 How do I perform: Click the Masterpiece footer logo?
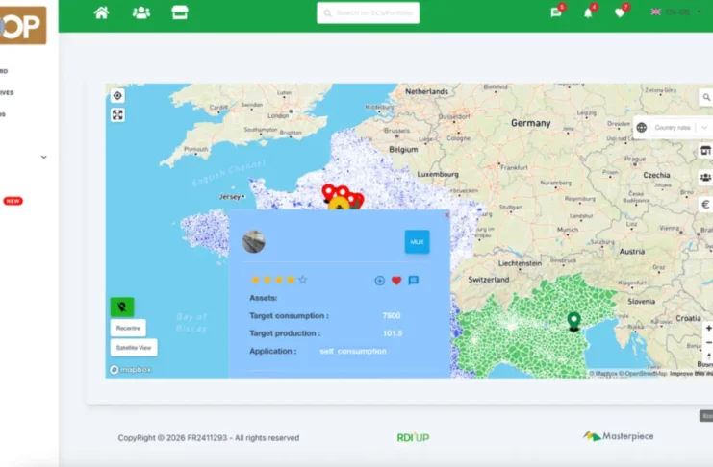(x=619, y=436)
